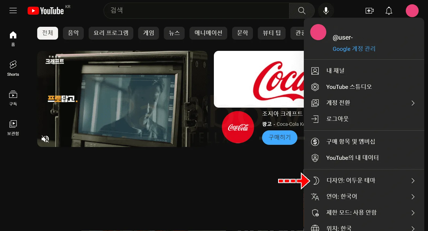Select the 요리 프로그램 chip
The width and height of the screenshot is (428, 231).
pos(111,33)
